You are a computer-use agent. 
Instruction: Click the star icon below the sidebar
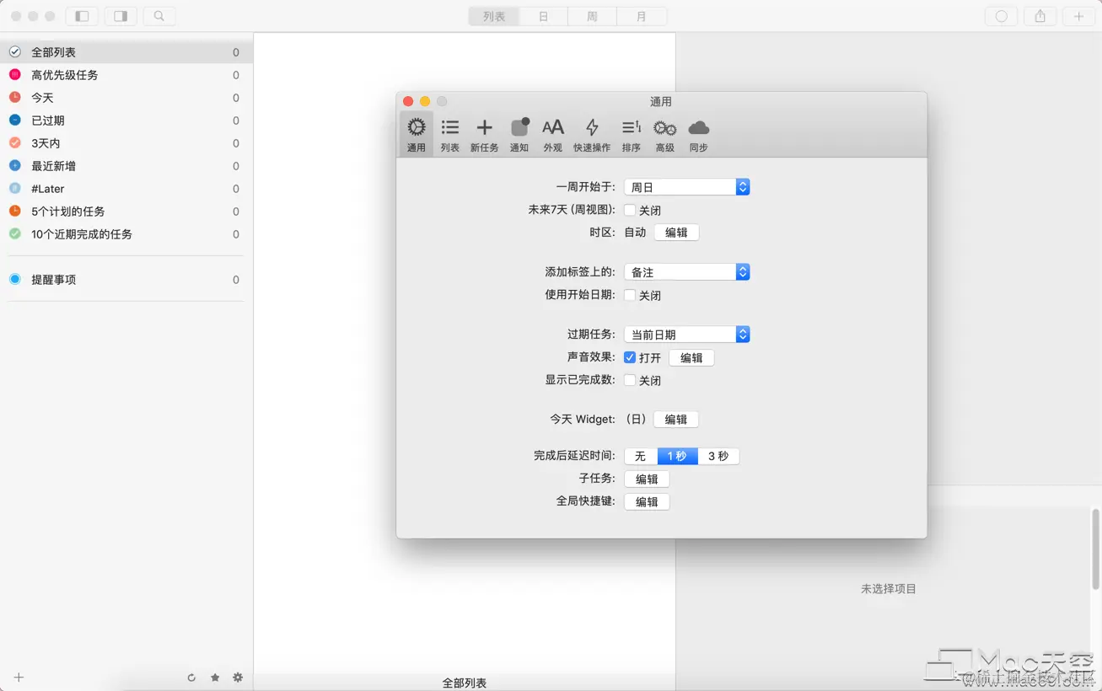pyautogui.click(x=215, y=678)
